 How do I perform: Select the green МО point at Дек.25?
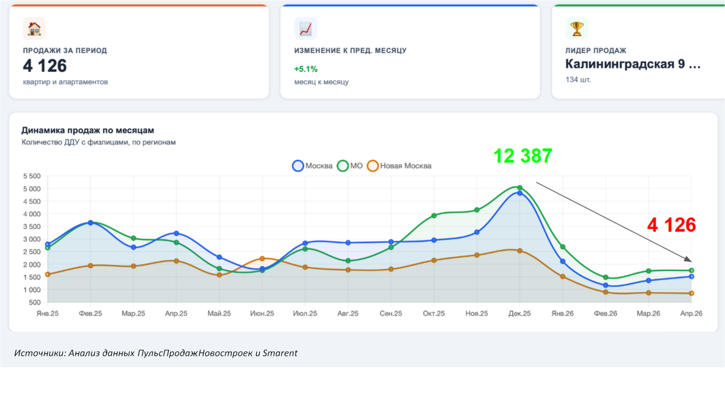520,188
